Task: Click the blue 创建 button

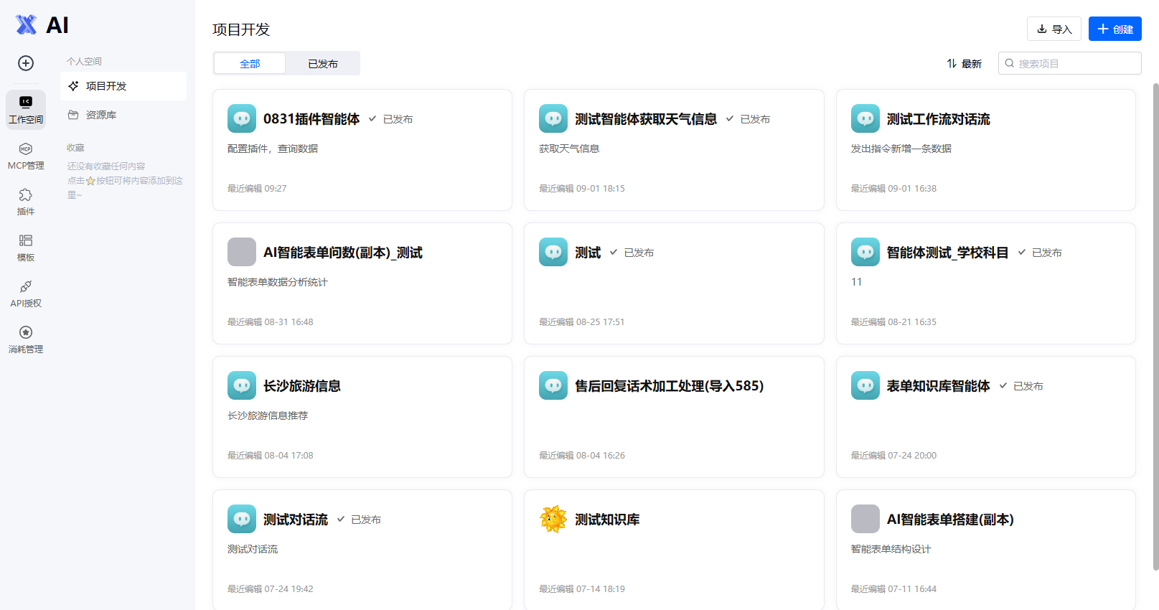Action: click(1115, 29)
